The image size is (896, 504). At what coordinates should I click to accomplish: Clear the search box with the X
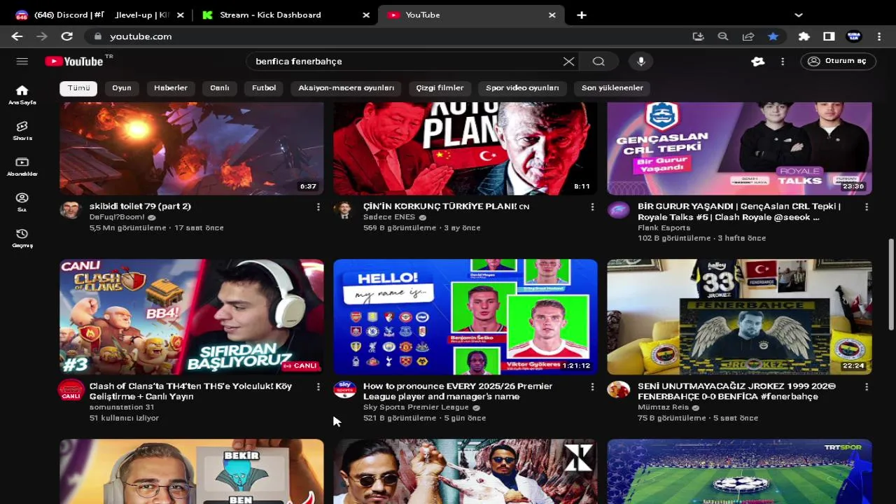(568, 62)
